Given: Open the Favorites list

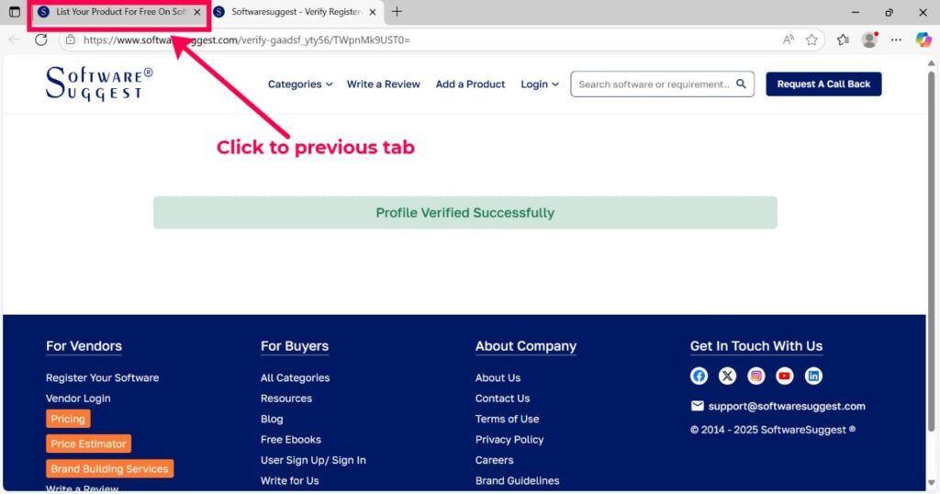Looking at the screenshot, I should tap(843, 40).
